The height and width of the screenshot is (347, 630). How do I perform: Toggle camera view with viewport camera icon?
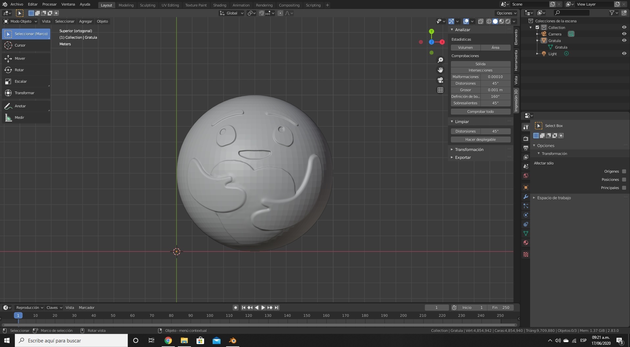[x=440, y=80]
